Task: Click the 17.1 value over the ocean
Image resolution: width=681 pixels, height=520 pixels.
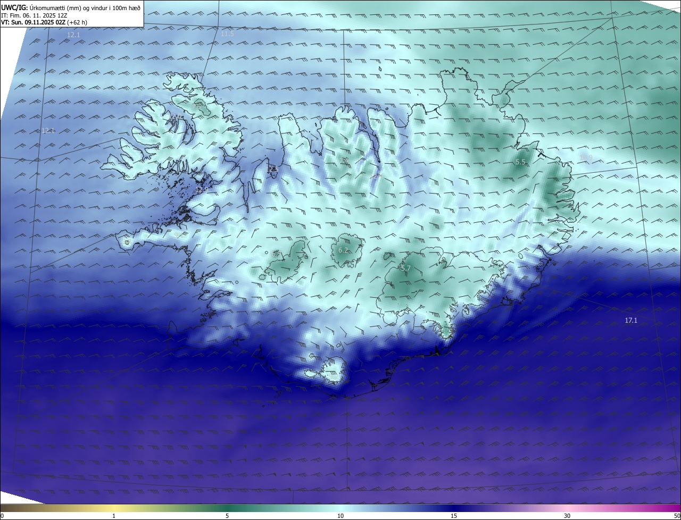Action: tap(631, 321)
